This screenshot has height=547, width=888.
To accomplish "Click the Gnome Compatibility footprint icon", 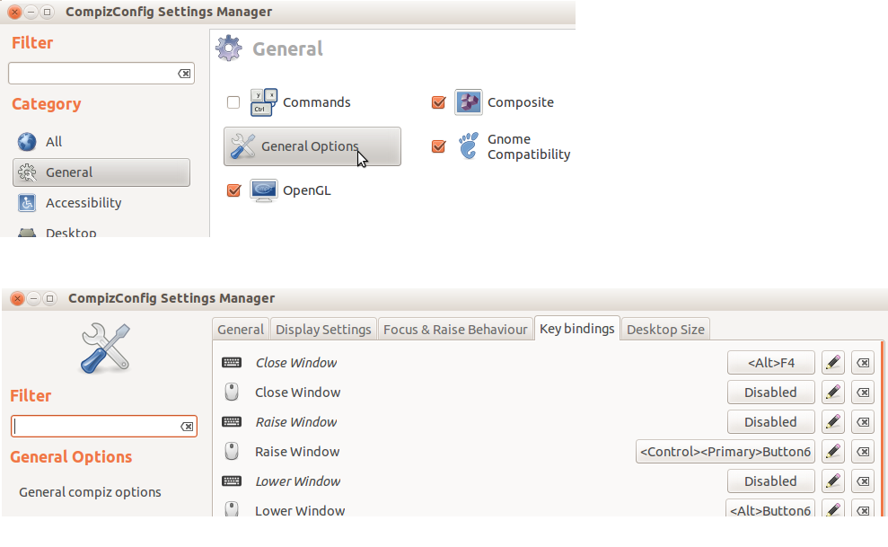I will (468, 146).
